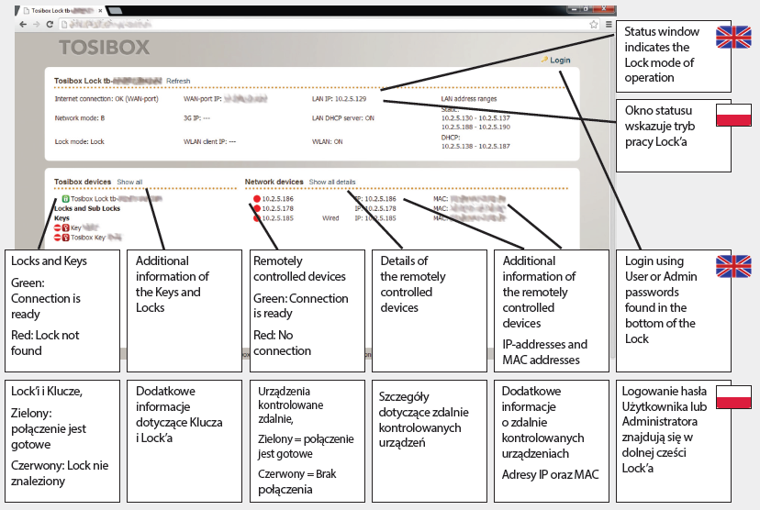This screenshot has width=760, height=510.
Task: Click red status dot for 10.2.5.185
Action: coord(257,218)
